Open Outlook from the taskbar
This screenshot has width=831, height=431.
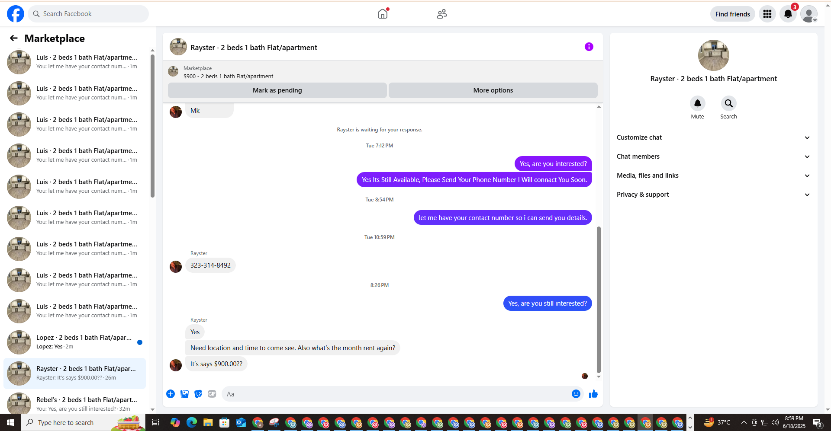click(x=241, y=422)
